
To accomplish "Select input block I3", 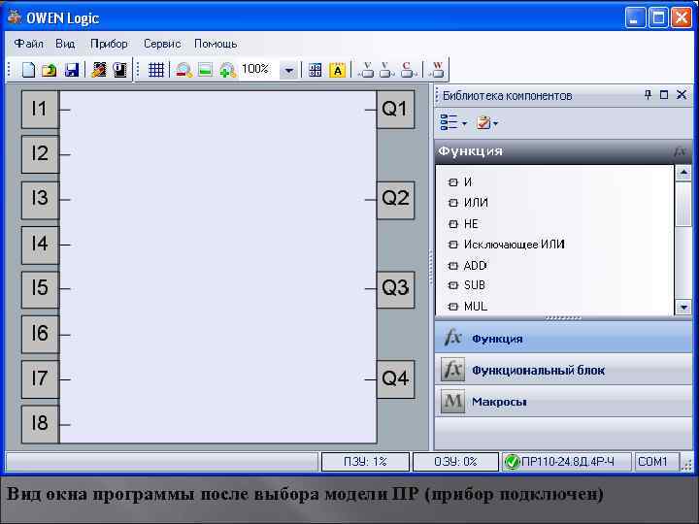I will pyautogui.click(x=40, y=199).
